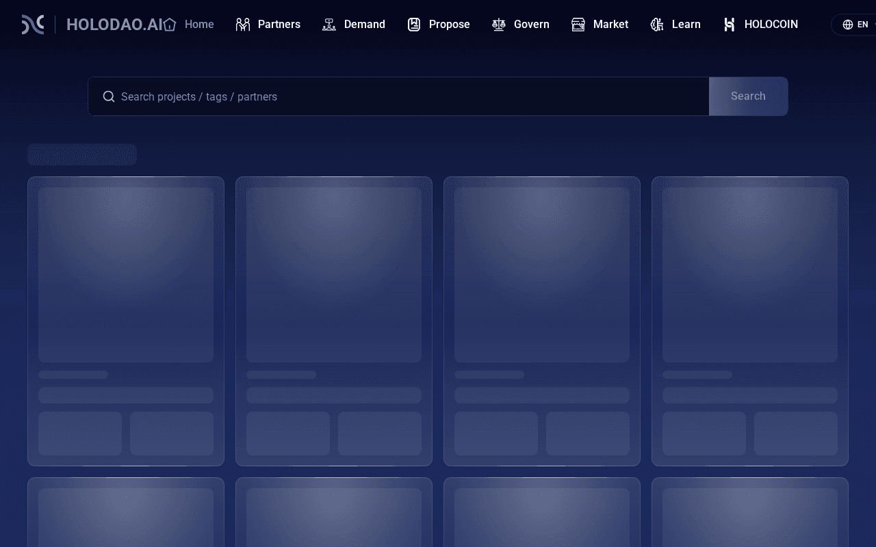Open the Govern menu item
The height and width of the screenshot is (547, 876).
click(532, 25)
